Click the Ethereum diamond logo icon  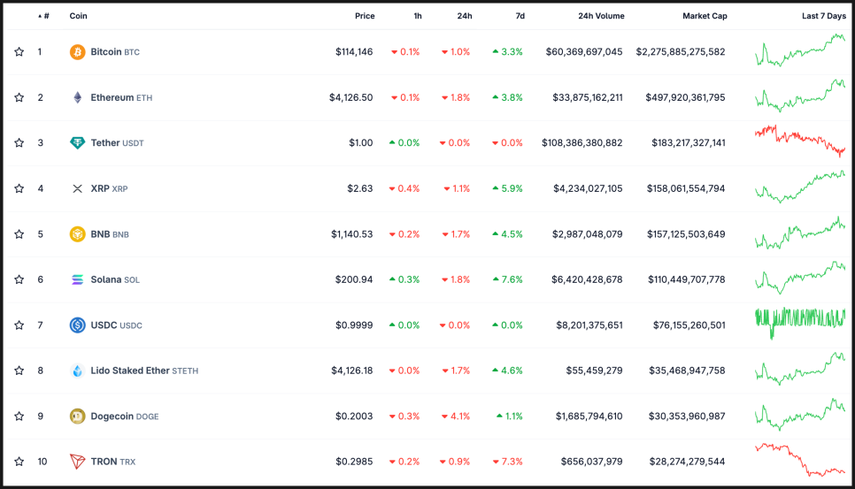coord(78,97)
